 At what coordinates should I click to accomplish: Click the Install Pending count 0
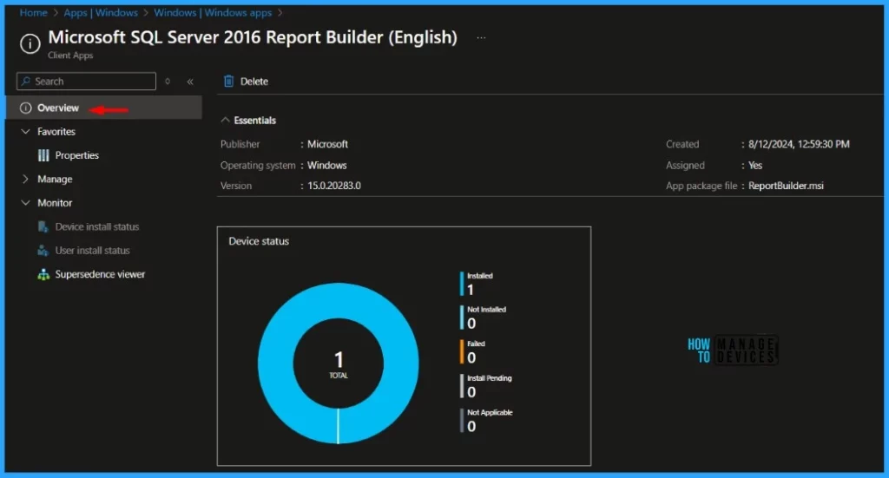[x=471, y=392]
